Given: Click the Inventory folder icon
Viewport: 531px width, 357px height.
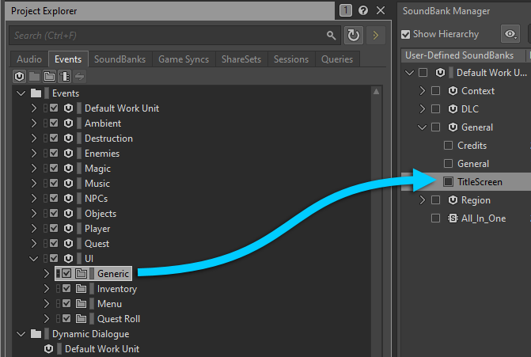Looking at the screenshot, I should pos(81,289).
